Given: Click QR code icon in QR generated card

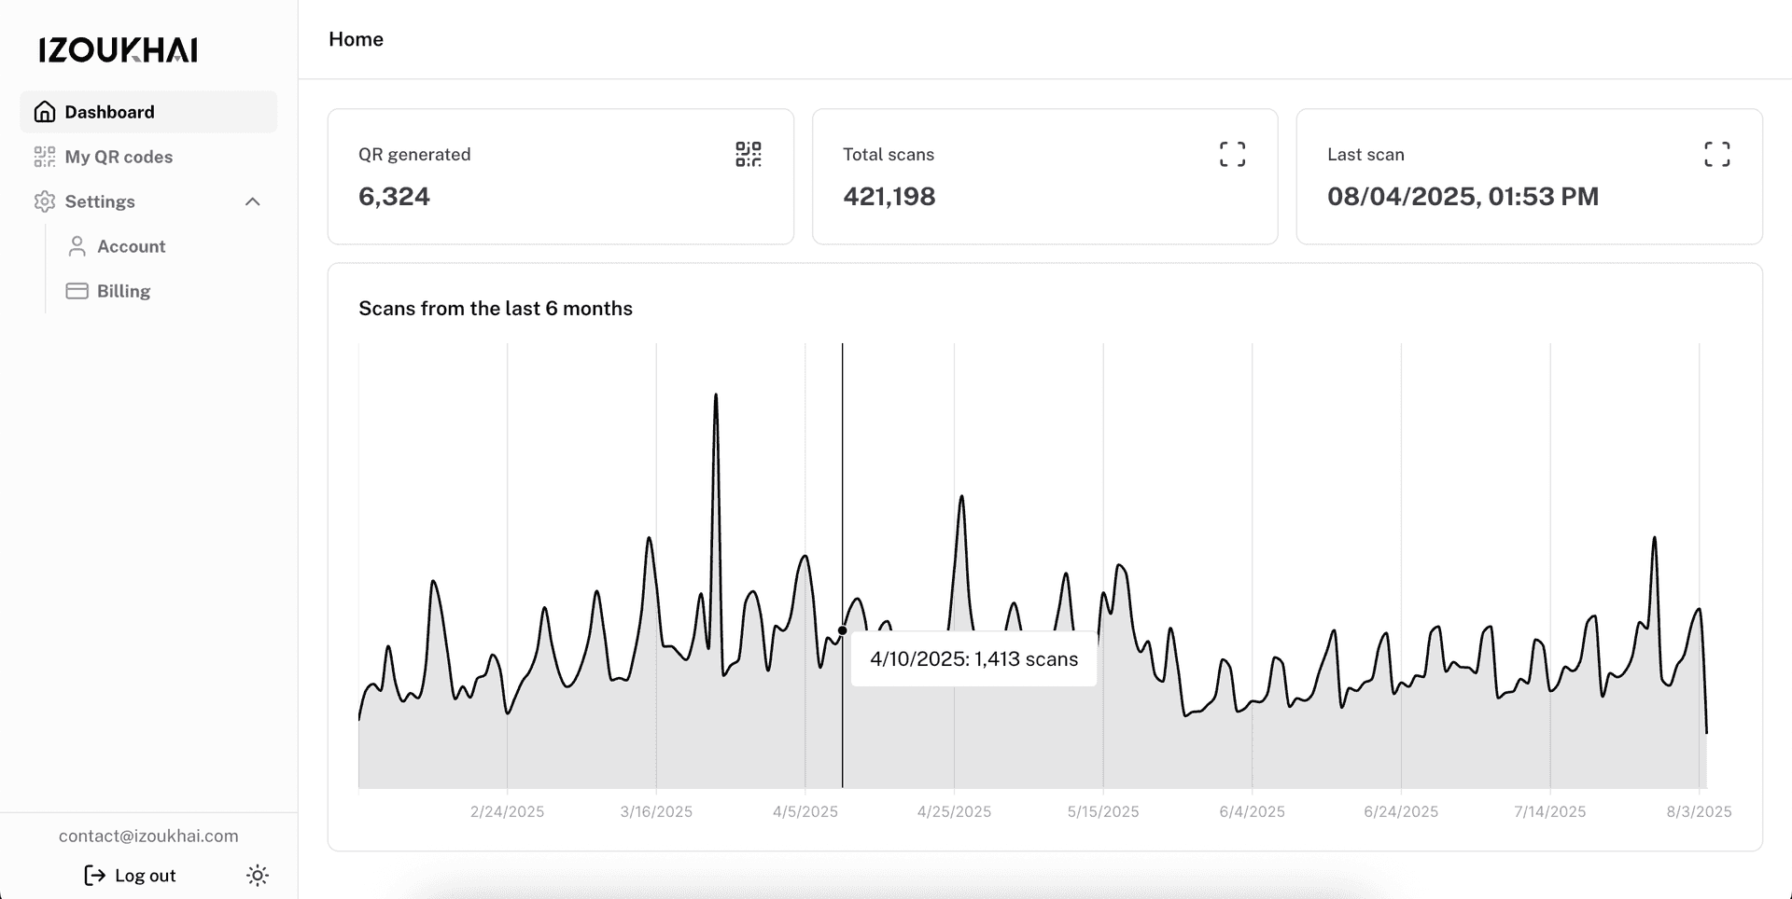Looking at the screenshot, I should point(748,155).
